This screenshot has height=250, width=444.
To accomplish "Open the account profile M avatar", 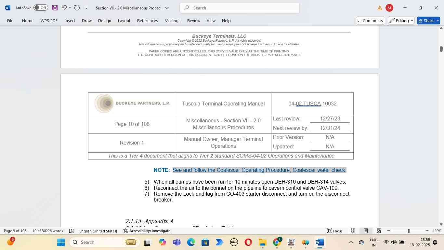I will click(389, 8).
